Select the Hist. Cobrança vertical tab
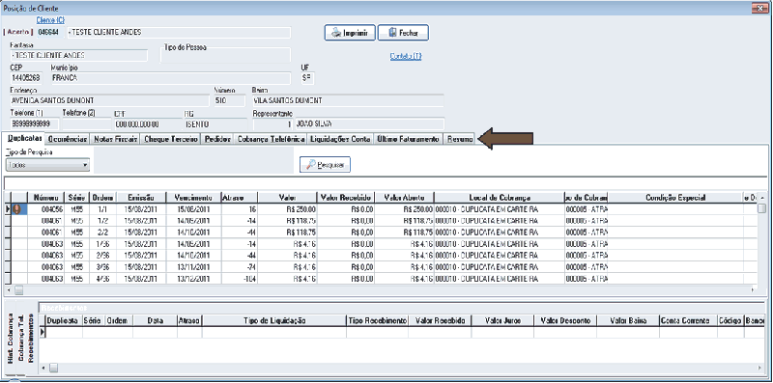This screenshot has height=383, width=773. [11, 339]
